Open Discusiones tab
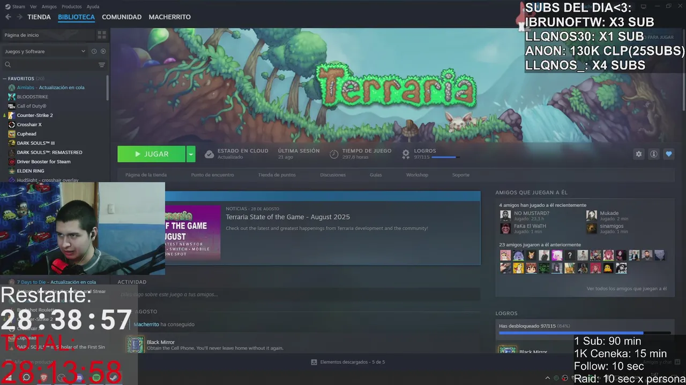Viewport: 686px width, 385px height. [x=333, y=175]
